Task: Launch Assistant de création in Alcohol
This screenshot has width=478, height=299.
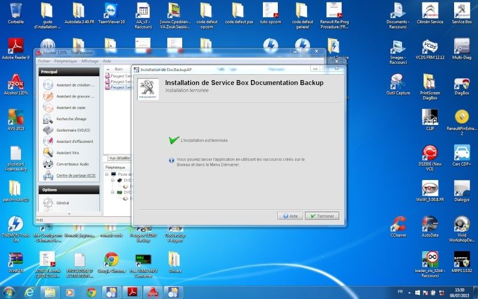Action: pyautogui.click(x=69, y=85)
